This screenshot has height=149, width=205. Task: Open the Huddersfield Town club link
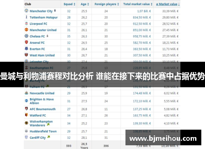click(x=43, y=131)
